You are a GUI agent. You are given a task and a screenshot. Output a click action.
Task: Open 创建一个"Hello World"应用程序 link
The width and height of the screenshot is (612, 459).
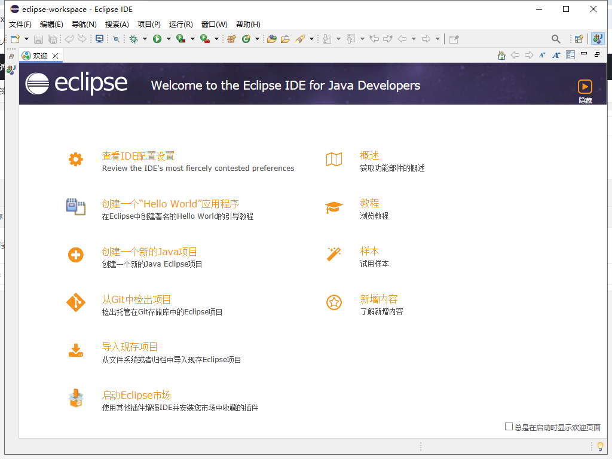click(170, 204)
